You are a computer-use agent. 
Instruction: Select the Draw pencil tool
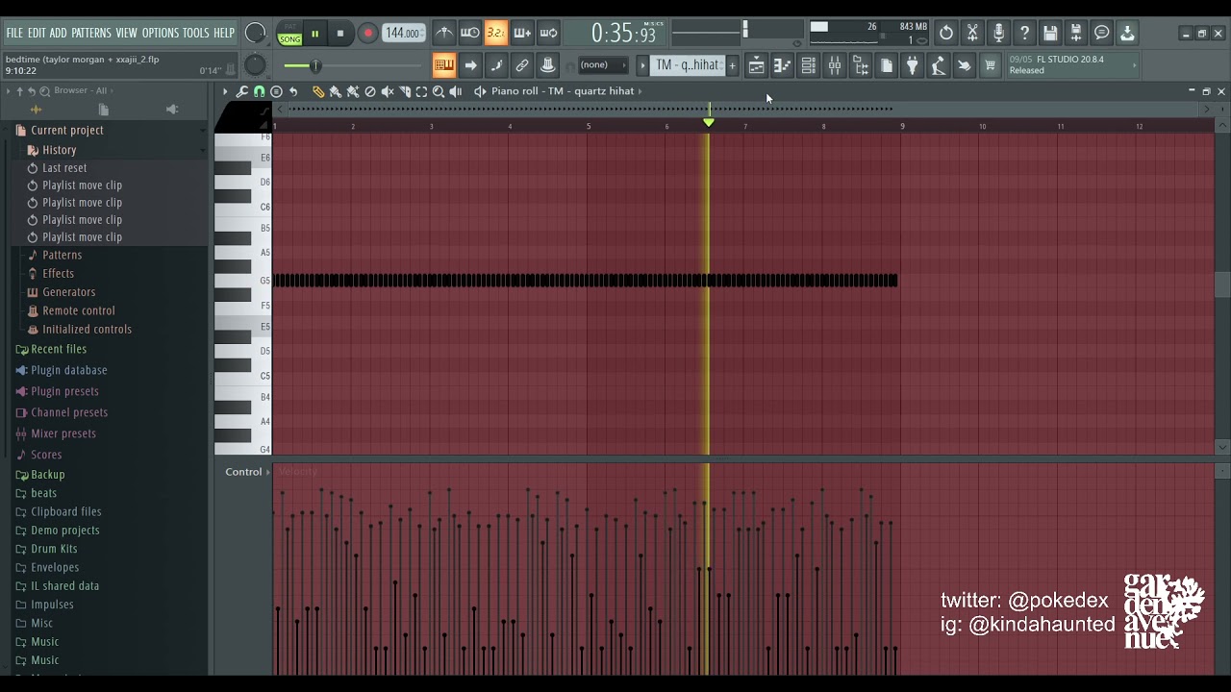click(x=318, y=91)
